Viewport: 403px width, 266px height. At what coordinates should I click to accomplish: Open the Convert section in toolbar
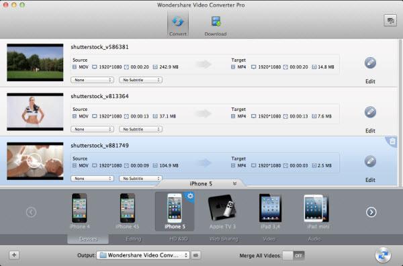(177, 25)
